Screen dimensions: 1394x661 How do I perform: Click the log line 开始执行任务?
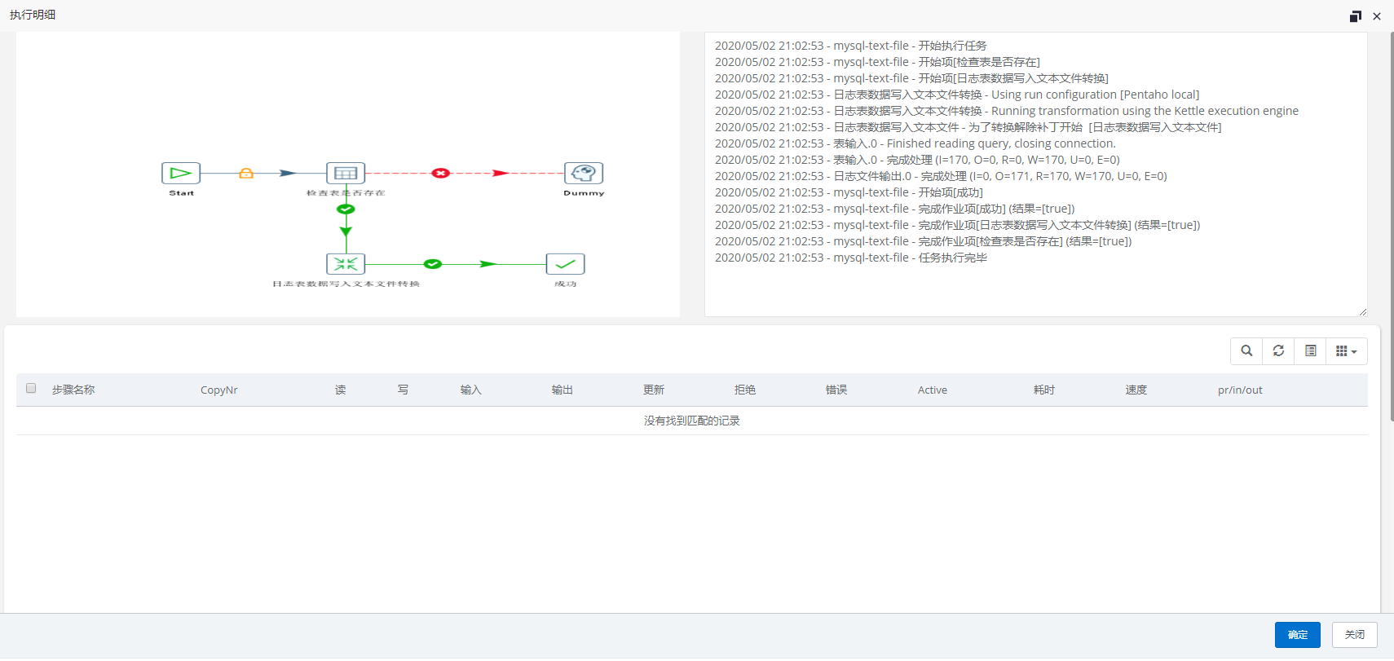tap(850, 46)
